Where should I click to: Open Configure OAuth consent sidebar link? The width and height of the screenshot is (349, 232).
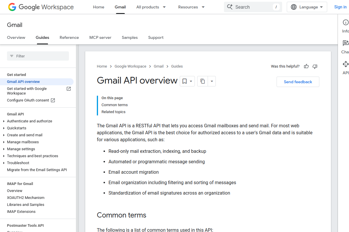pos(28,100)
